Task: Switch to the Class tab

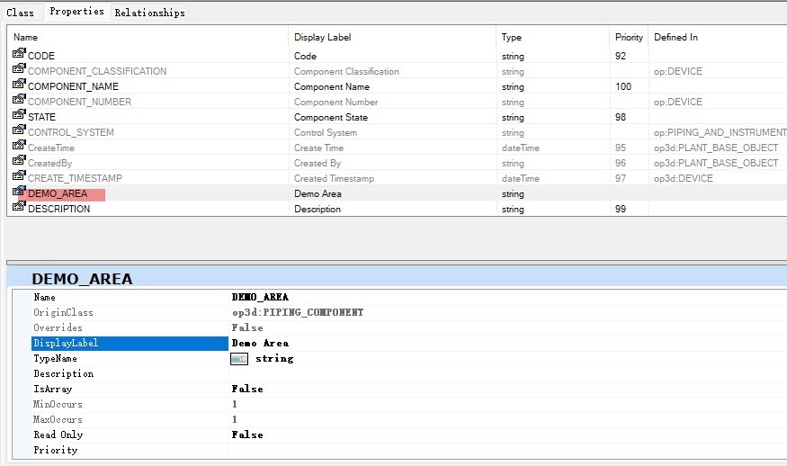Action: coord(21,13)
